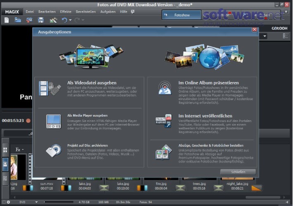Image resolution: width=293 pixels, height=206 pixels.
Task: Click the Schließen button
Action: click(238, 172)
